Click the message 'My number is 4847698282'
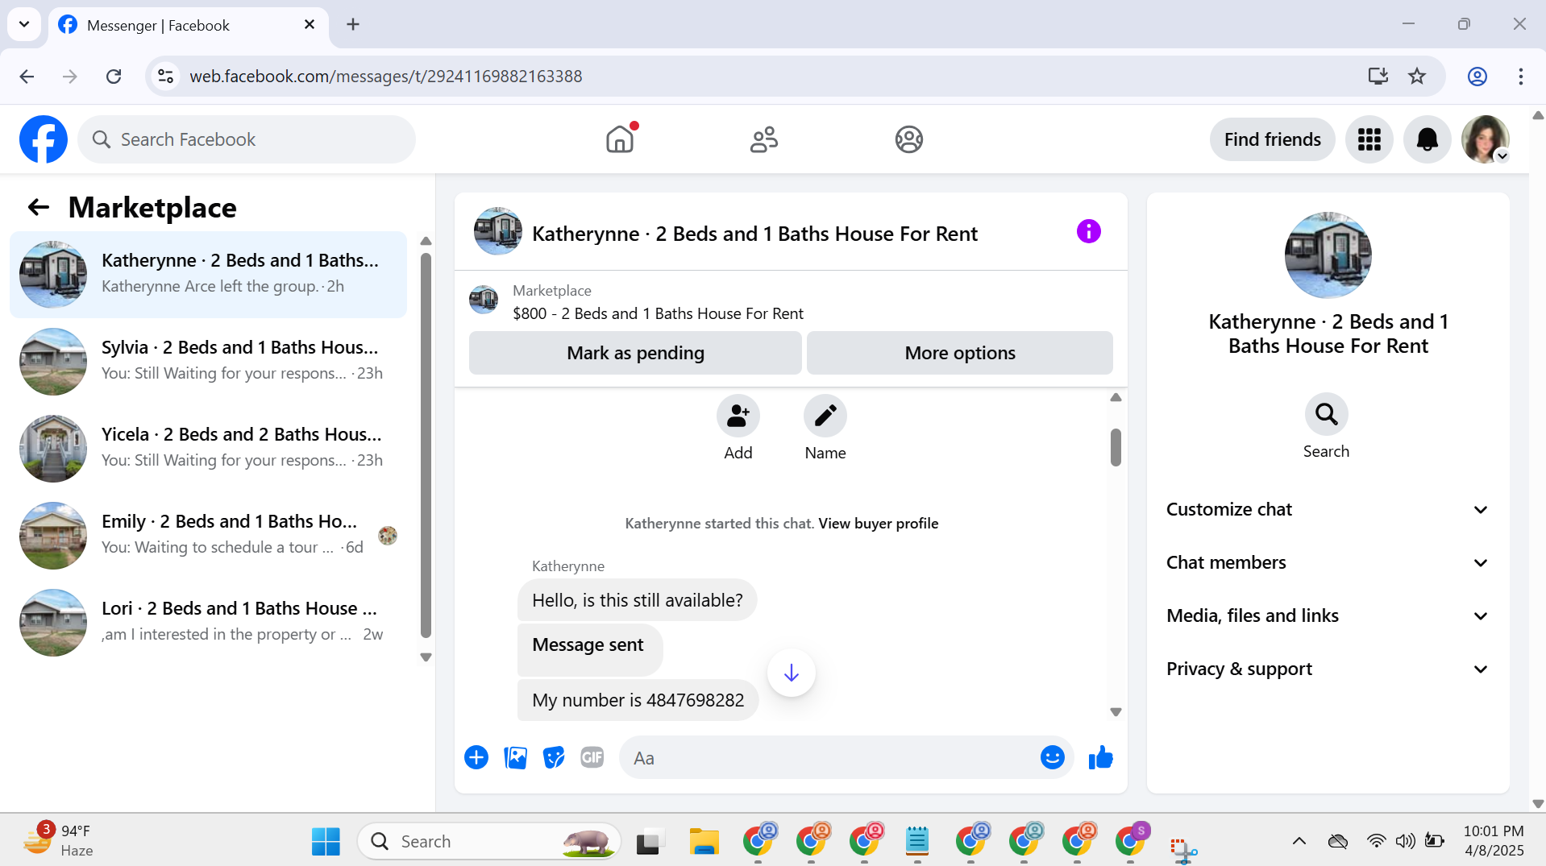1546x866 pixels. click(638, 700)
